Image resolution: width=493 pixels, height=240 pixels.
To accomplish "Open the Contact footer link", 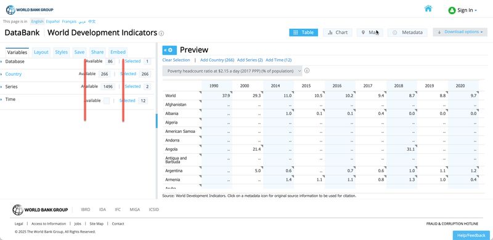I will pyautogui.click(x=118, y=223).
